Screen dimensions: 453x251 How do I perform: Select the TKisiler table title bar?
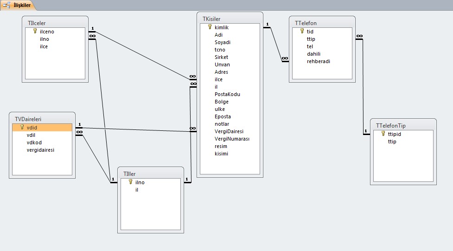coord(230,19)
